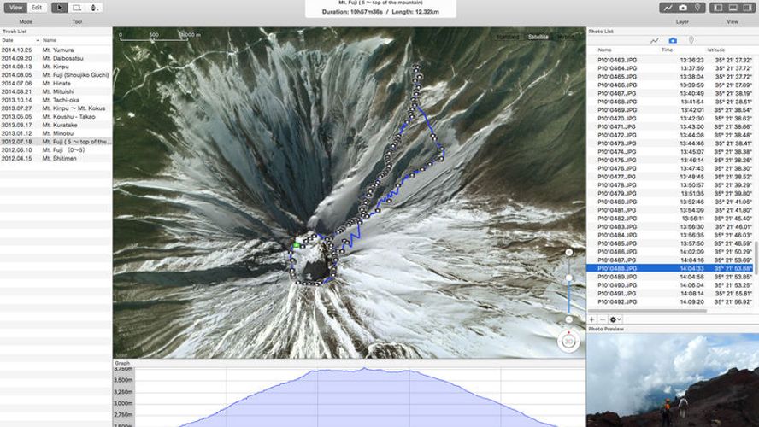Open the gear action dropdown under photo list
Image resolution: width=759 pixels, height=427 pixels.
click(615, 319)
